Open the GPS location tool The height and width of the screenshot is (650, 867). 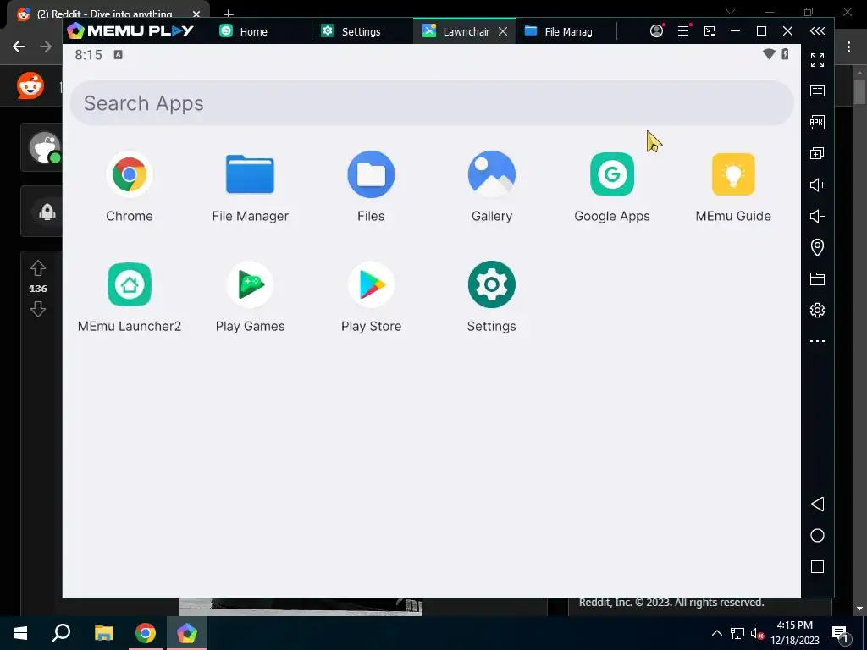coord(817,247)
